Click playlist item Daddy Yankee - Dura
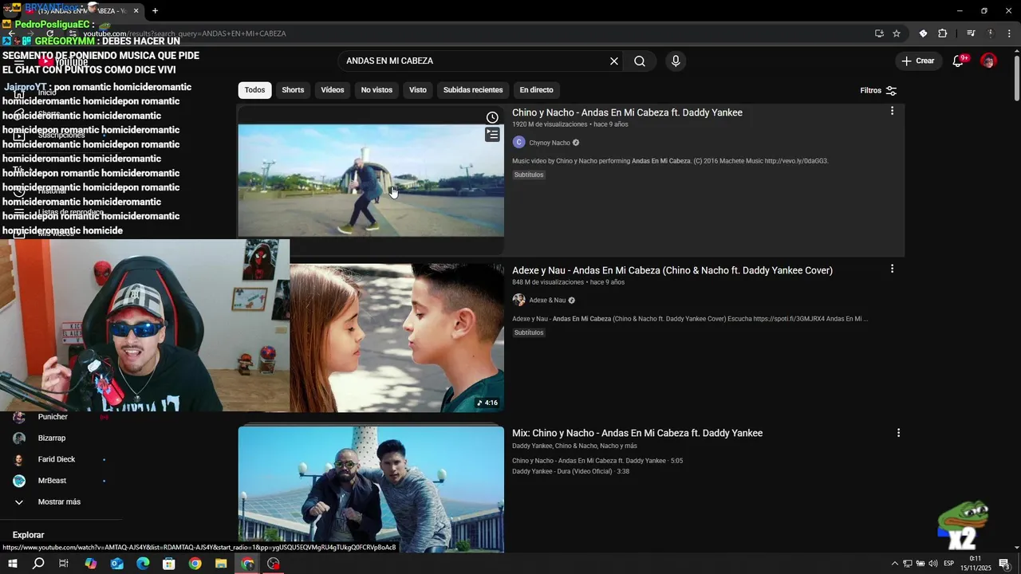This screenshot has height=574, width=1021. pos(570,472)
